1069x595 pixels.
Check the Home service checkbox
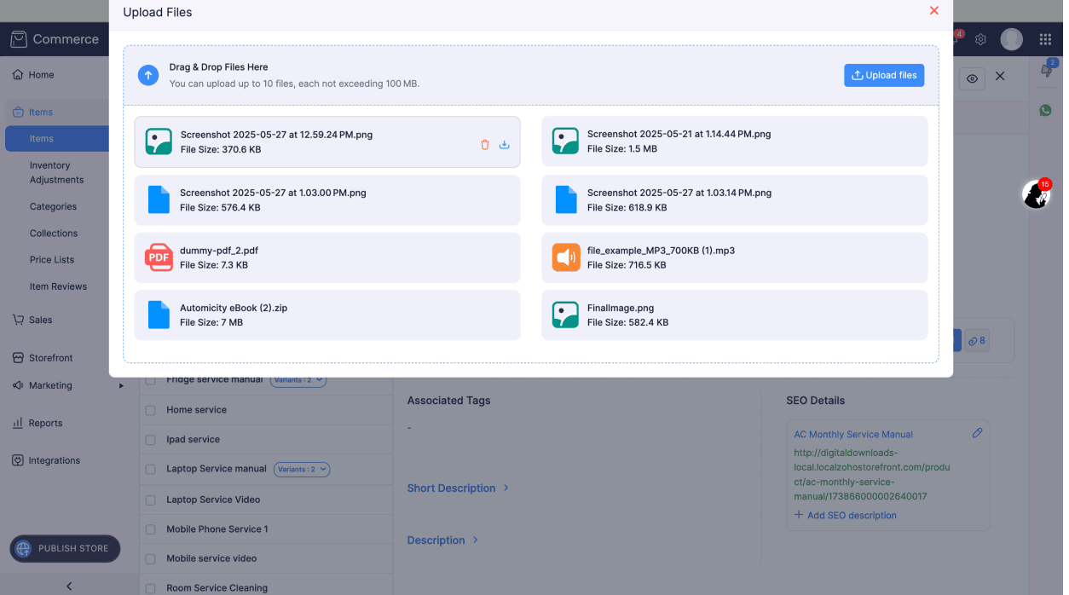[x=150, y=410]
